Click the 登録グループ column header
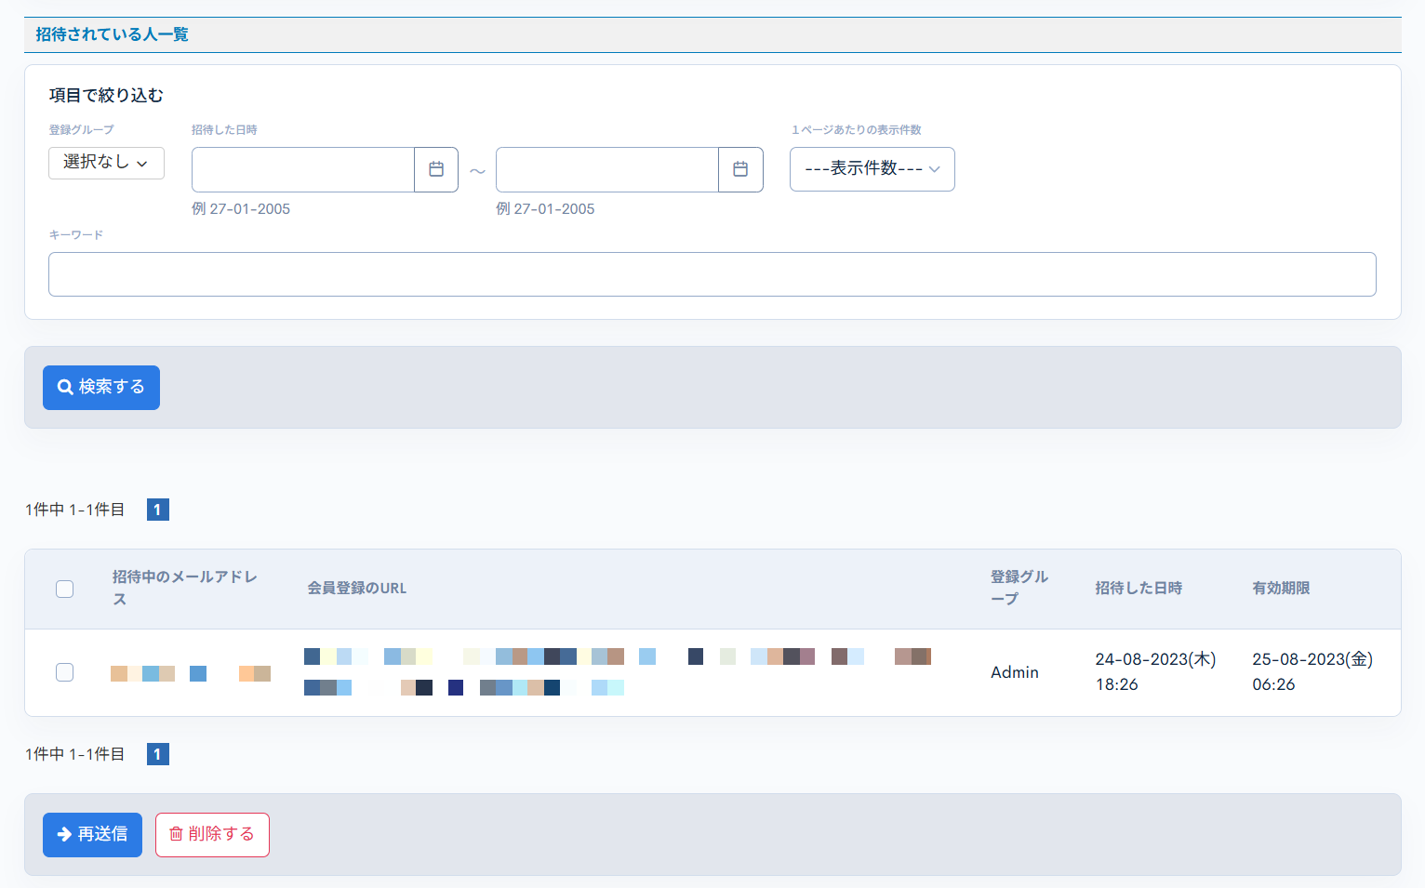The image size is (1425, 888). (1019, 589)
